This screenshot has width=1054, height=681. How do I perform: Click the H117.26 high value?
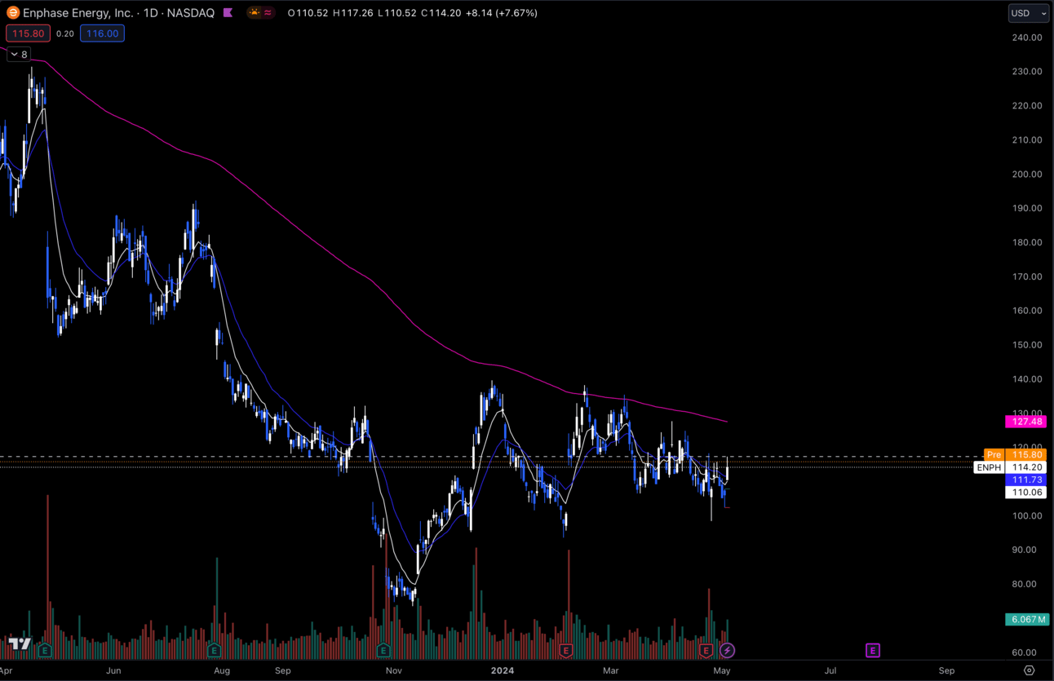click(352, 13)
